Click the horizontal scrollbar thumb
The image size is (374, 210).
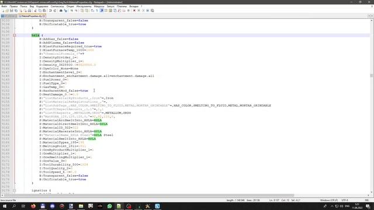click(149, 195)
